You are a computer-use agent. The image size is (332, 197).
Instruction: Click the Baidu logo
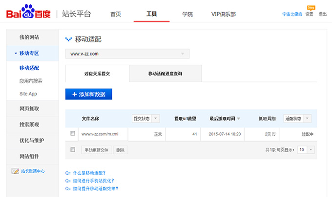click(x=28, y=14)
